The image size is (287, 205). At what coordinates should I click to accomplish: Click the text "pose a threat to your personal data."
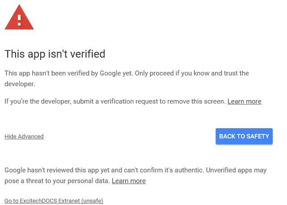pyautogui.click(x=57, y=181)
